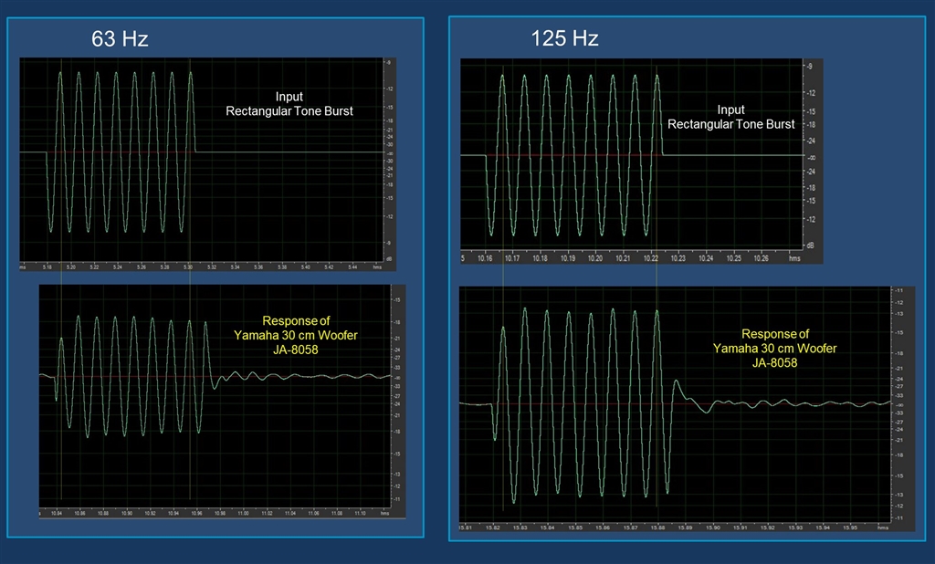Click the 10.25 time tick on the ruler
This screenshot has height=564, width=935.
tap(733, 259)
